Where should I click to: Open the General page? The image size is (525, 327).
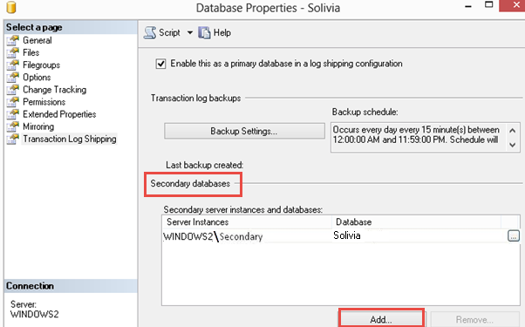pyautogui.click(x=37, y=40)
